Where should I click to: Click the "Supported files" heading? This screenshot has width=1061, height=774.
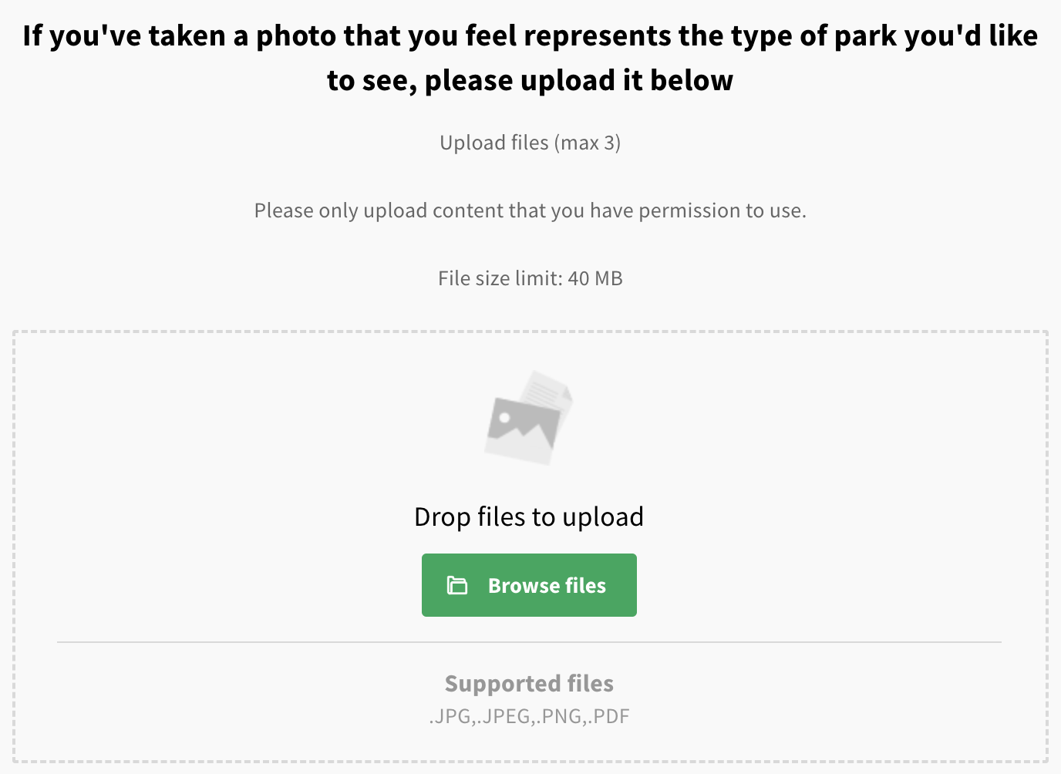coord(529,684)
